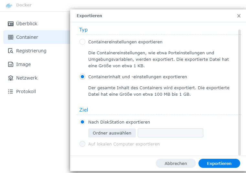Click the Netzwerk house icon
The width and height of the screenshot is (246, 173).
[x=11, y=78]
